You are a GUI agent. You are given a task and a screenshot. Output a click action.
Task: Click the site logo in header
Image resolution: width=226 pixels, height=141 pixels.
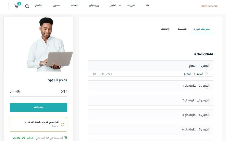(210, 6)
